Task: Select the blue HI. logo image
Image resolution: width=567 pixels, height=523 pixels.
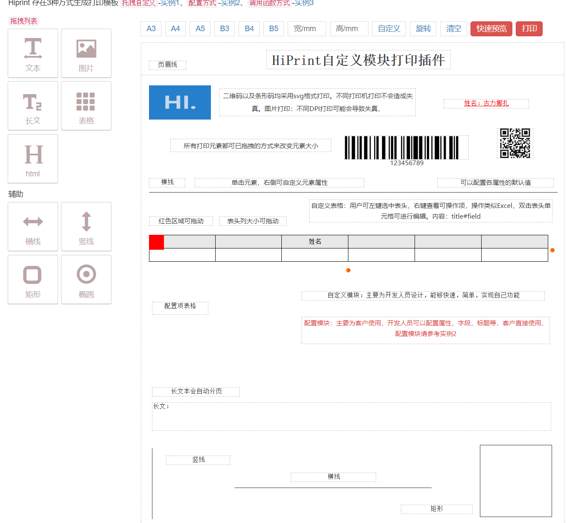Action: (x=180, y=102)
